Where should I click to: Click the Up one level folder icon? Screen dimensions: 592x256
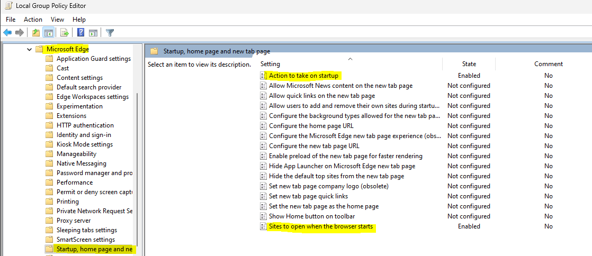pyautogui.click(x=36, y=33)
